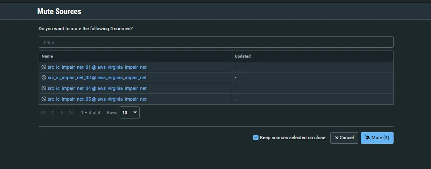Screen dimensions: 431x169
Task: Open src_ic_impair_net_05 source link
Action: [x=97, y=99]
